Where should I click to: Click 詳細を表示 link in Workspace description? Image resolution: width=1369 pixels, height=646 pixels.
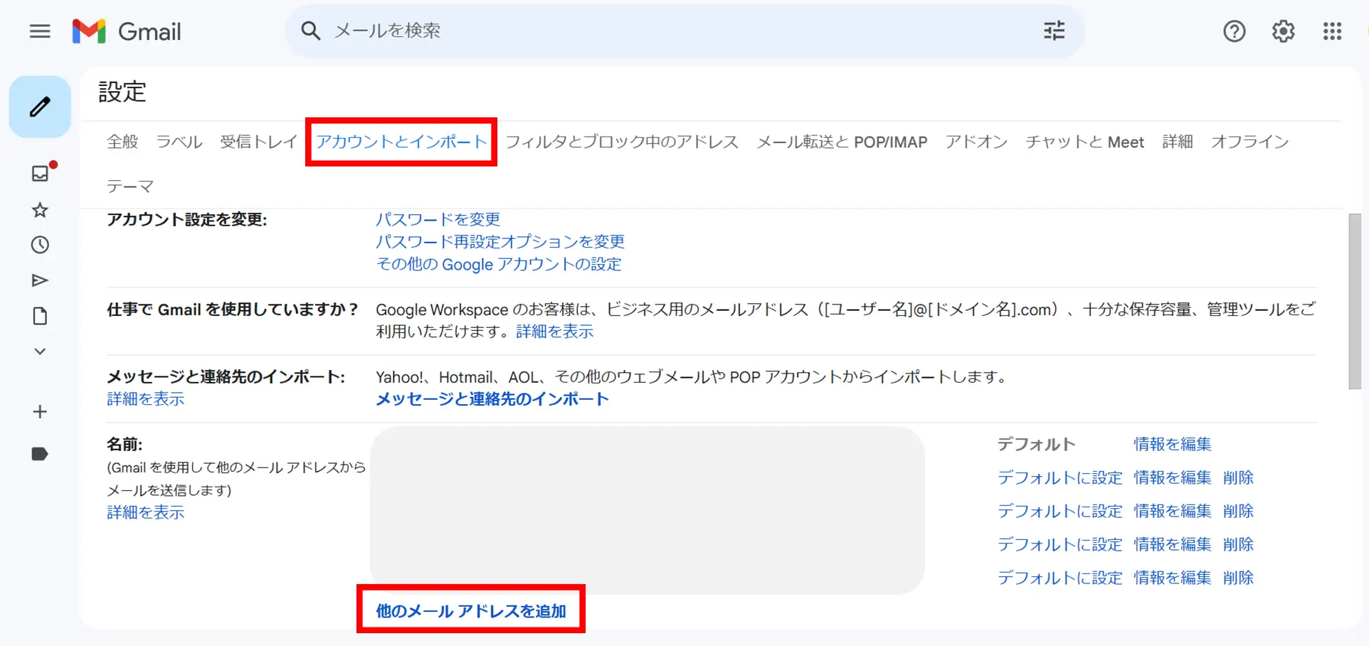pyautogui.click(x=554, y=332)
